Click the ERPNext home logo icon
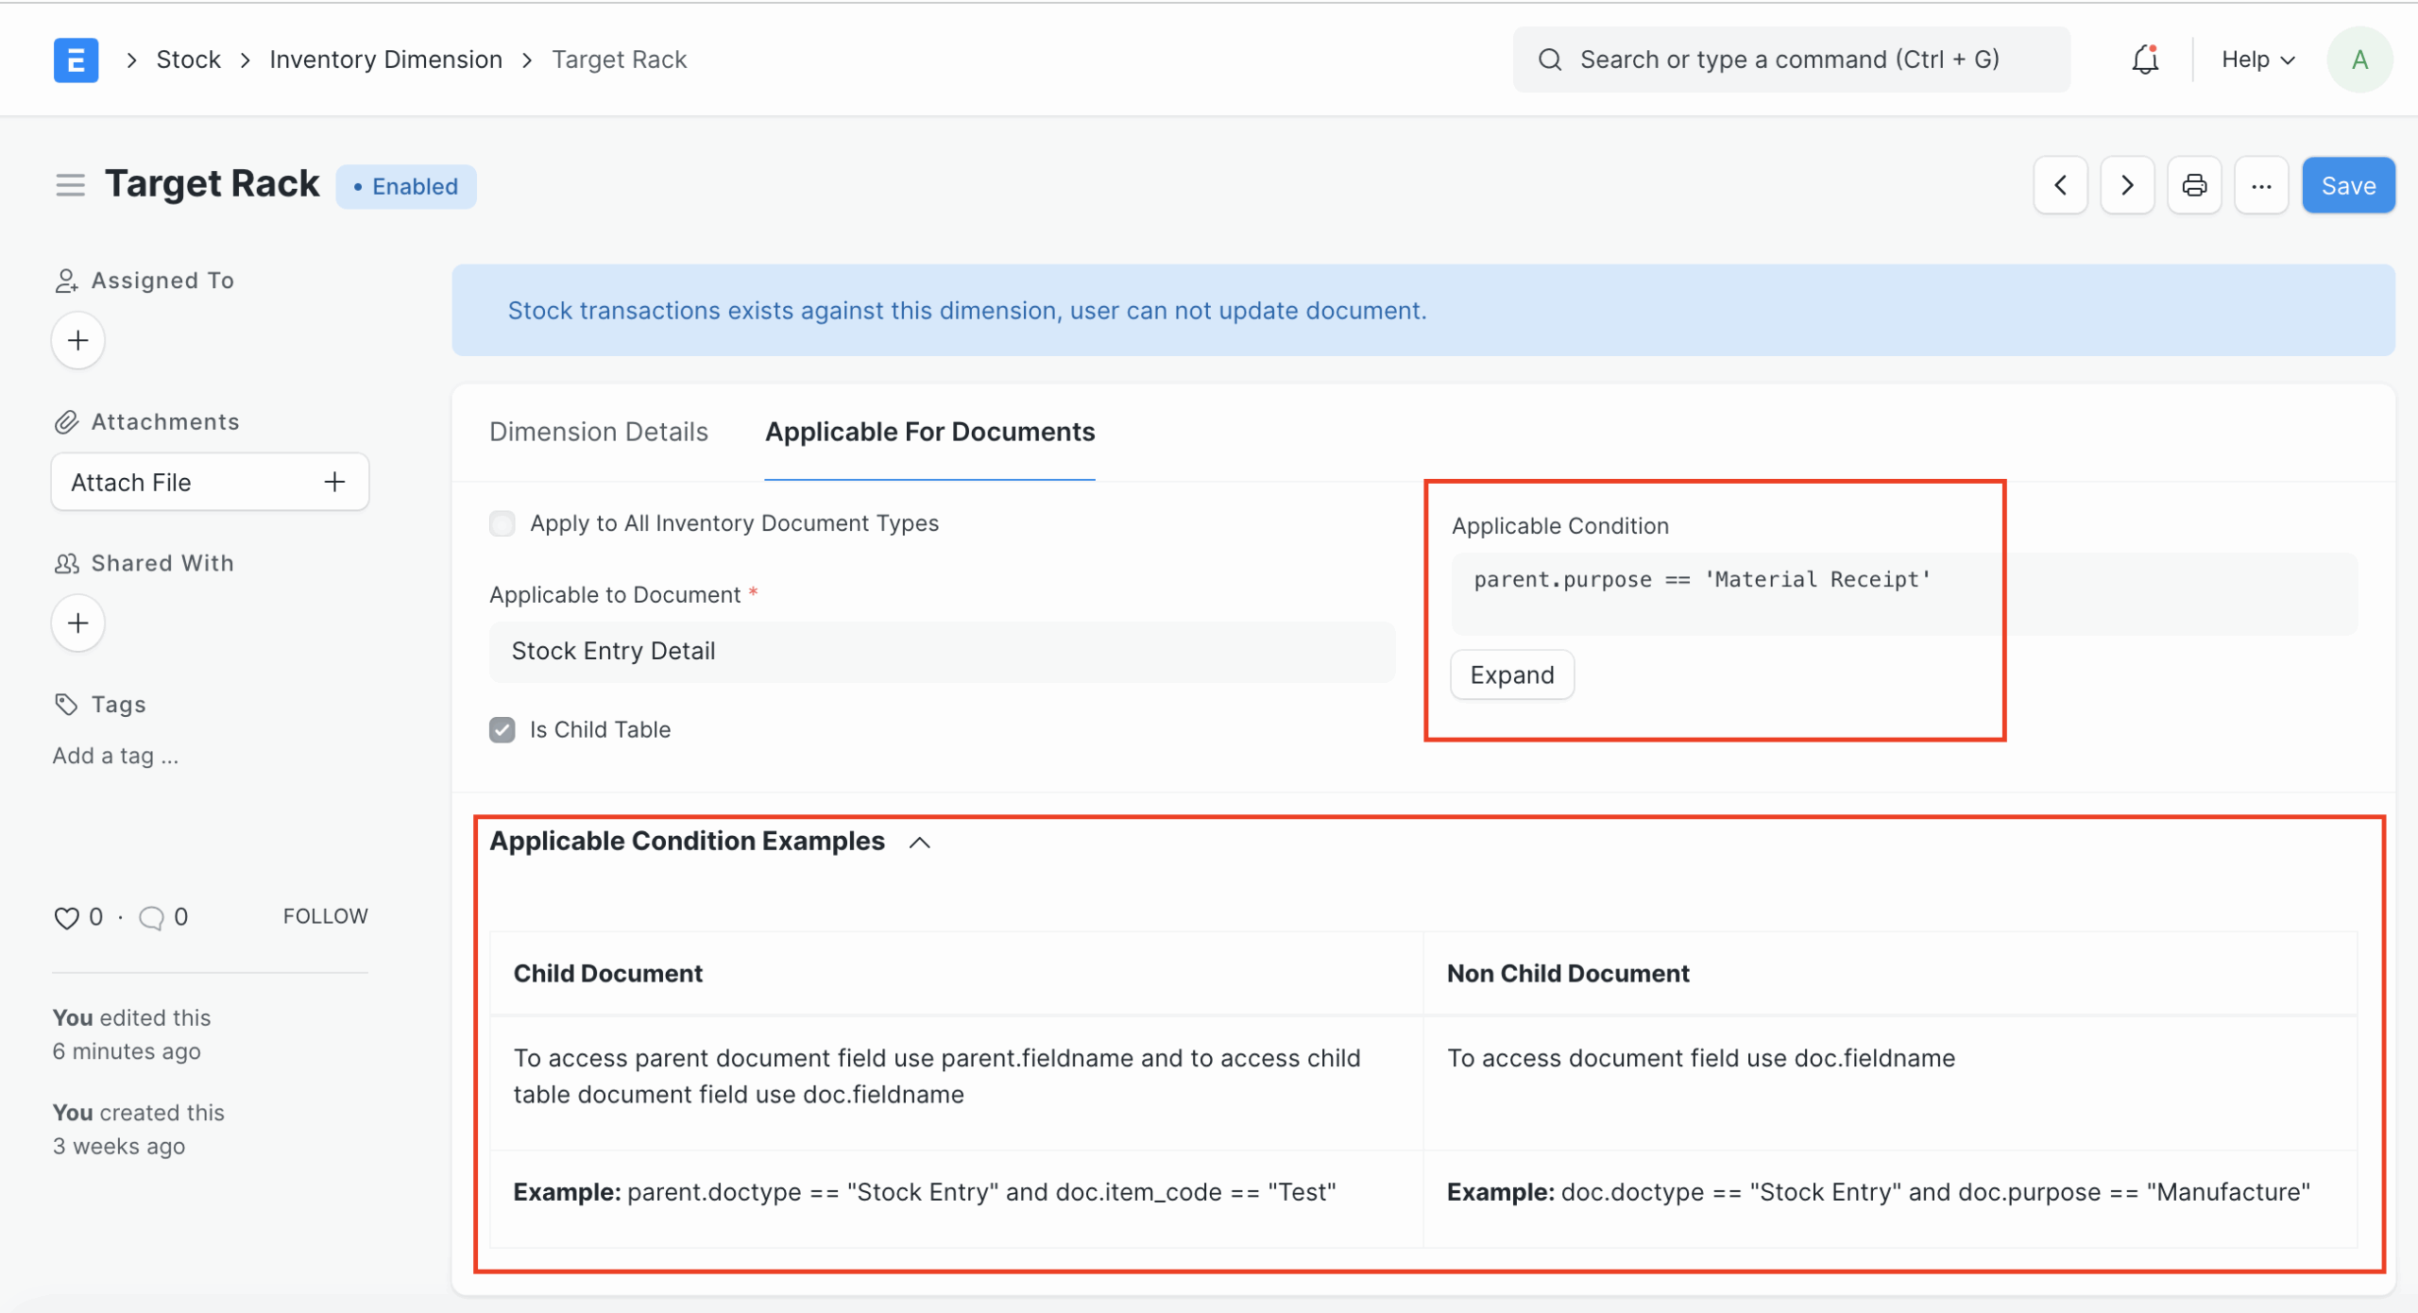 coord(76,60)
